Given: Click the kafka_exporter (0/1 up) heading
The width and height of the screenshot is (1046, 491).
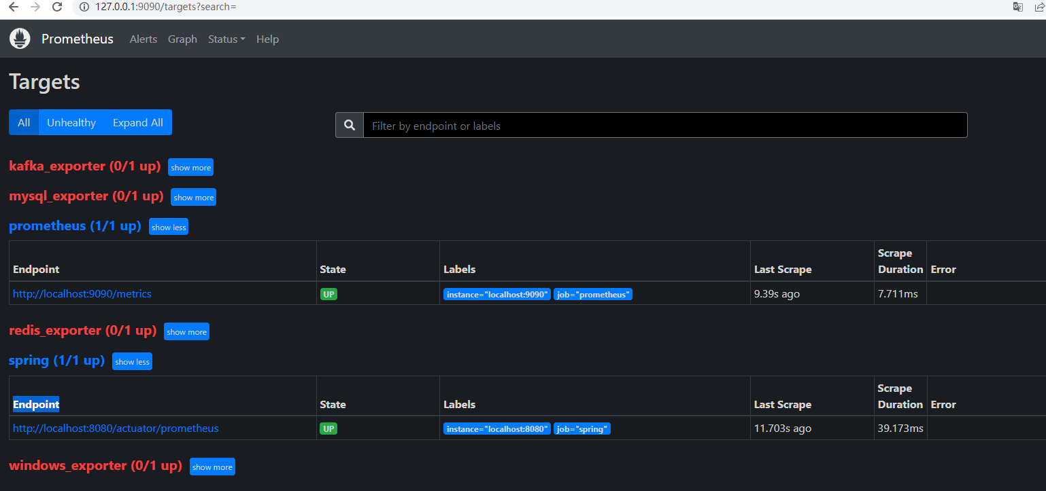Looking at the screenshot, I should tap(85, 166).
